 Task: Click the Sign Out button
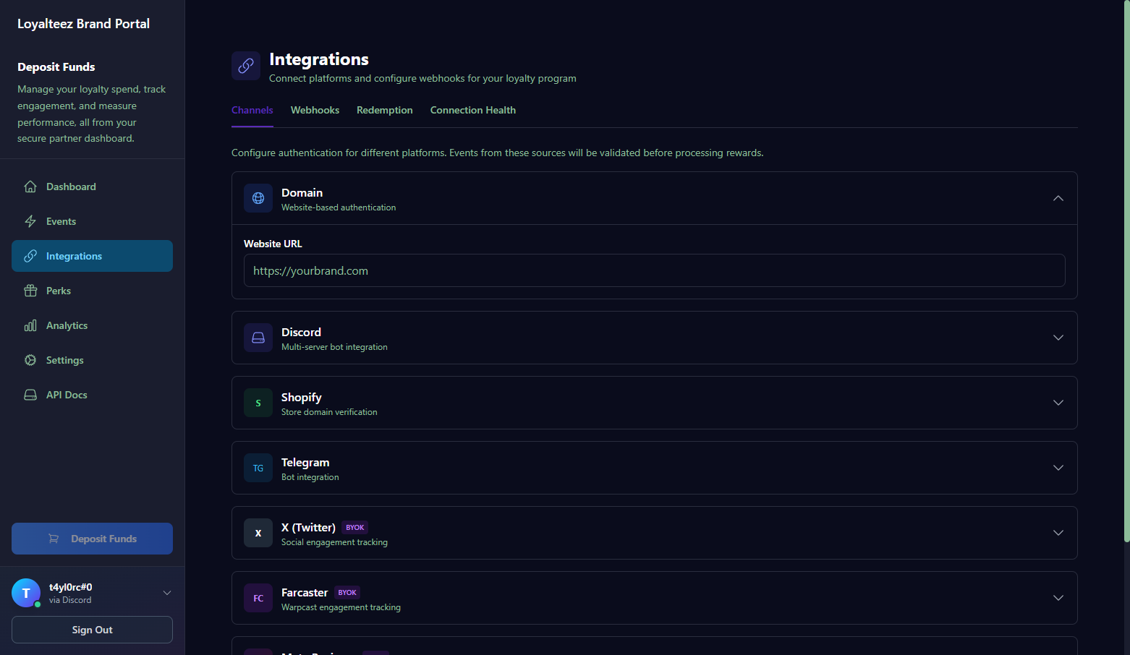(92, 630)
